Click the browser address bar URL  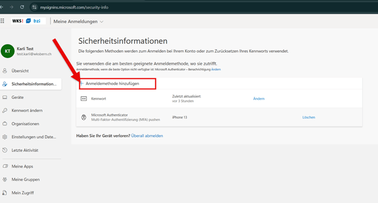(x=74, y=7)
